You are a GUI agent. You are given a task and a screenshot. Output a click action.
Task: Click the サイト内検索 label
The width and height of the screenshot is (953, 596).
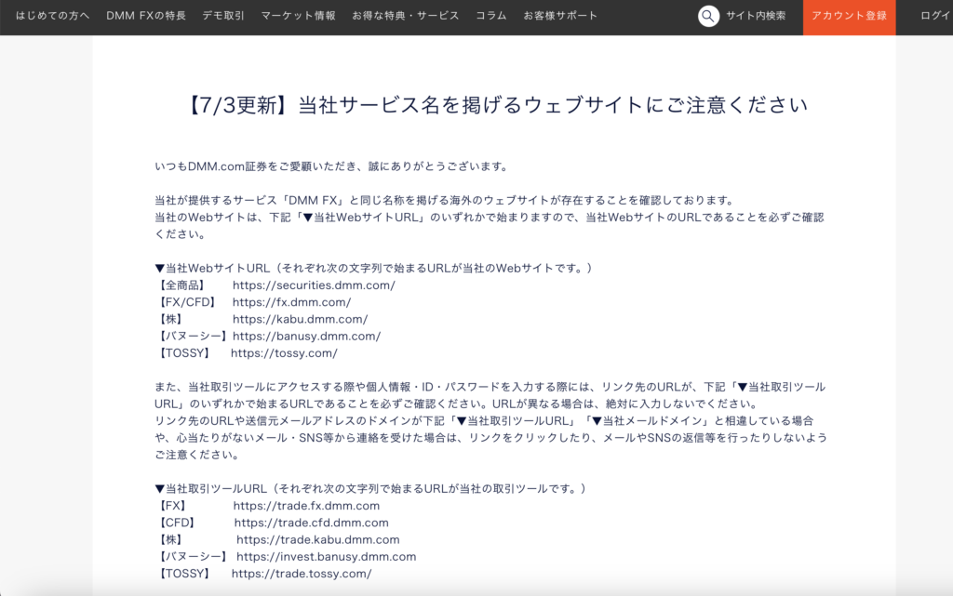(x=756, y=16)
